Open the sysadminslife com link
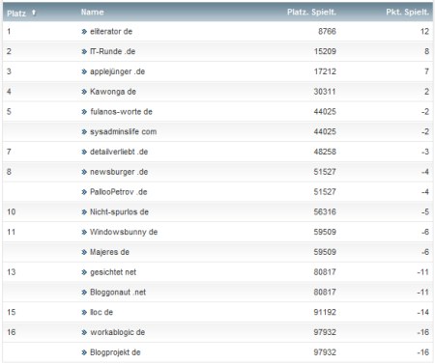 tap(123, 131)
